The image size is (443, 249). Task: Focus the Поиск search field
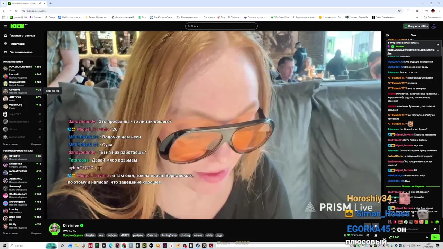tap(221, 26)
